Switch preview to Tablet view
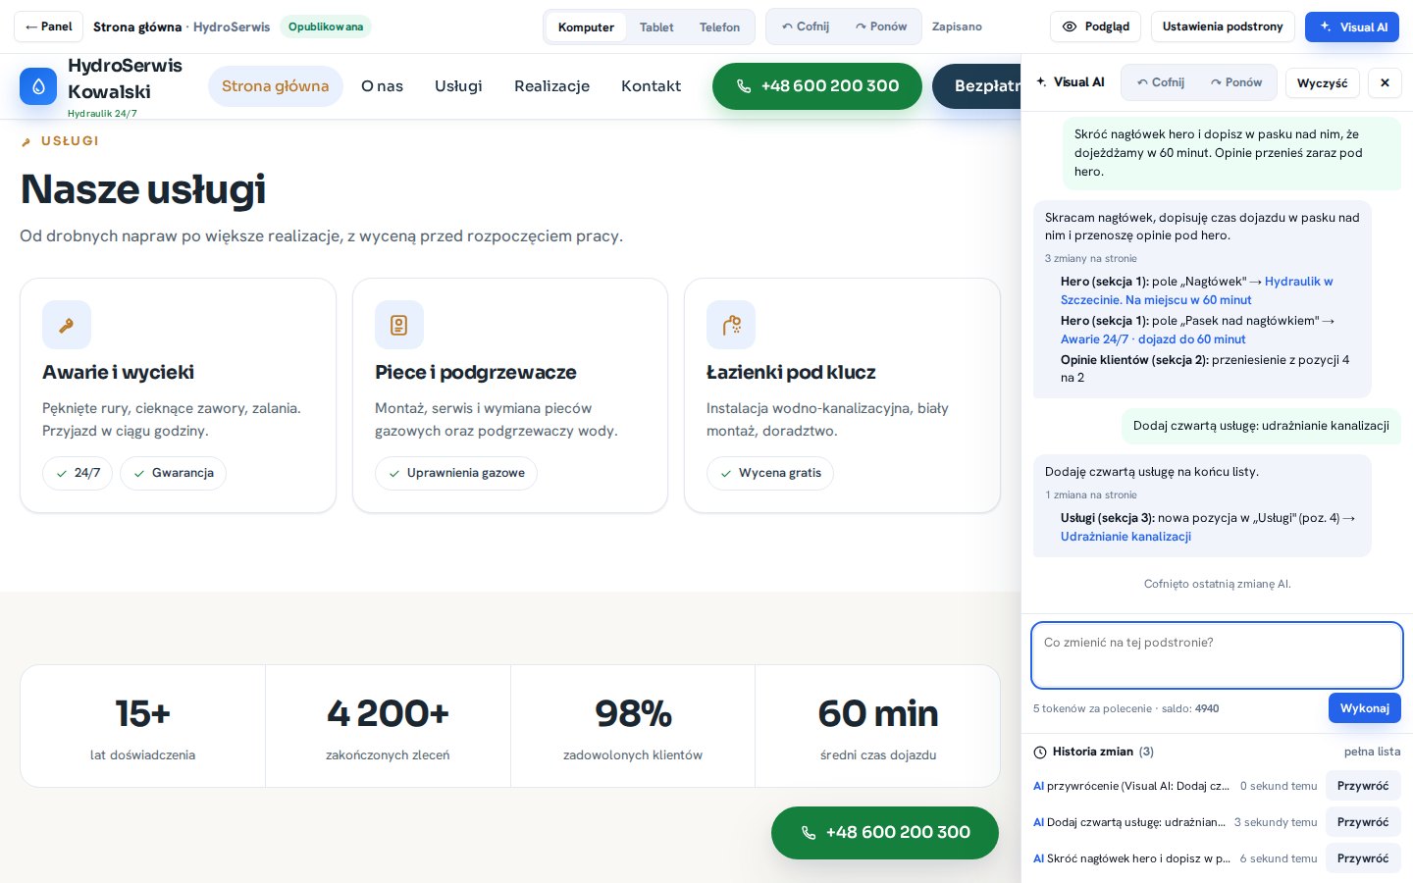1413x883 pixels. pyautogui.click(x=656, y=26)
